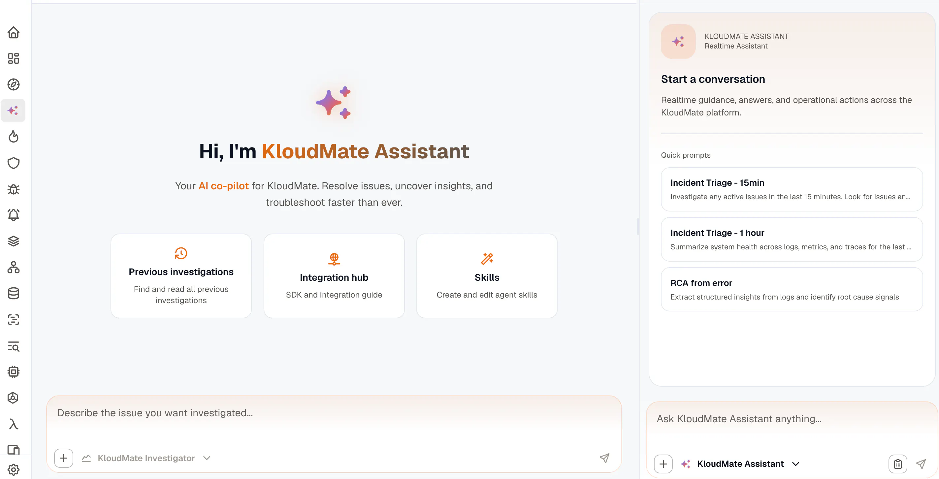Click the plus attach button in assistant chat

[663, 464]
